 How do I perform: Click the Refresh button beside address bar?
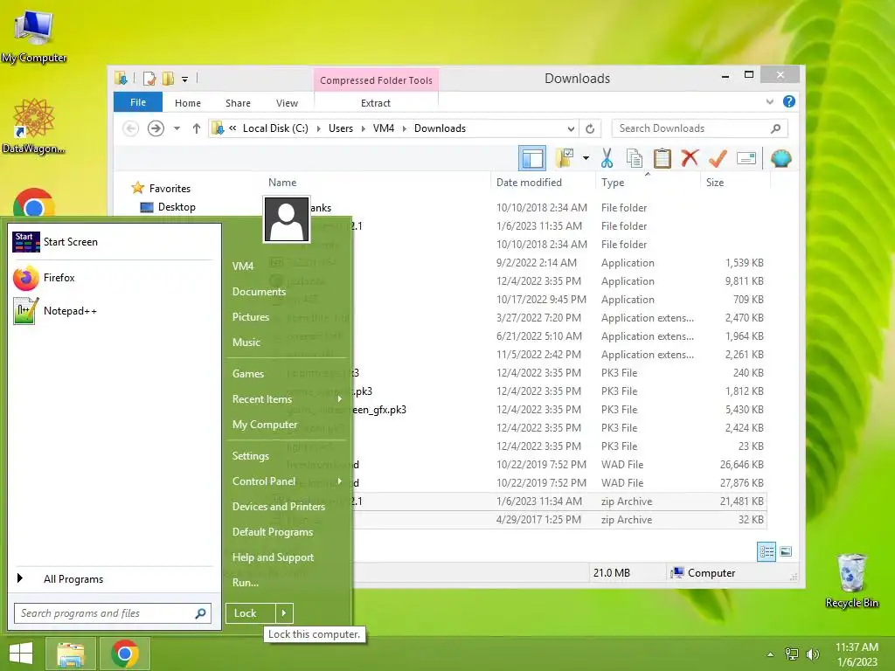tap(590, 128)
